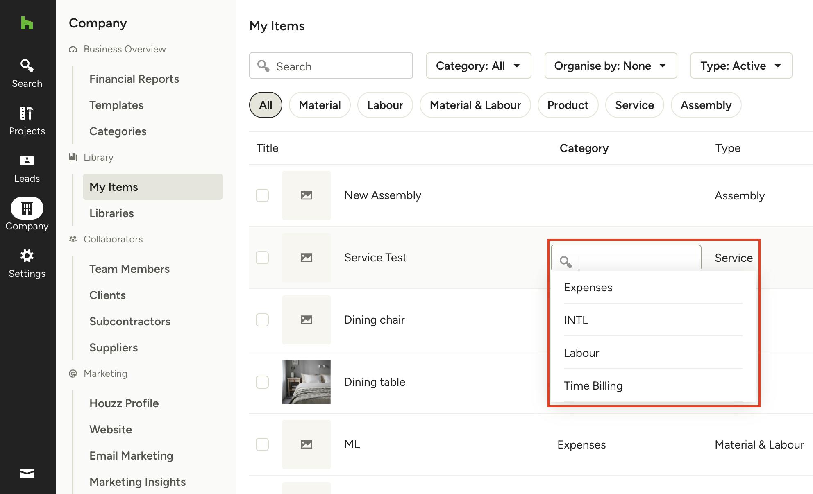Click the Dining table bedroom thumbnail
The width and height of the screenshot is (813, 494).
click(306, 382)
